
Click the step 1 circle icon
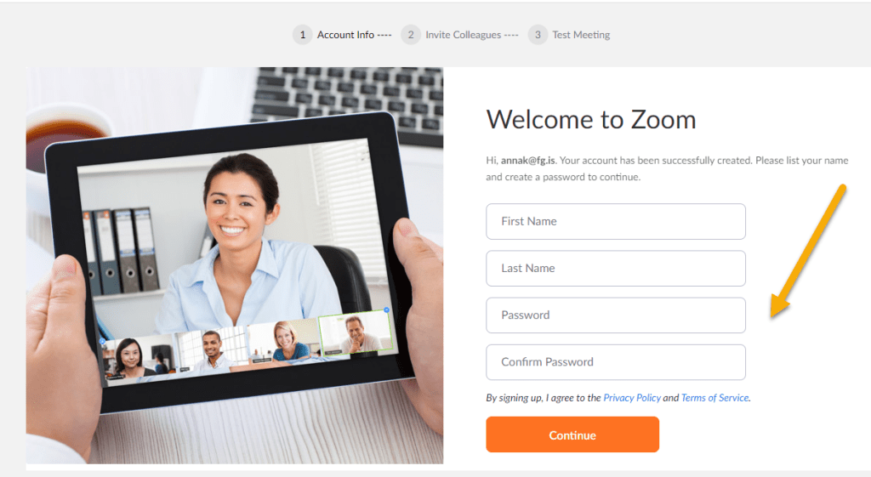[x=302, y=35]
